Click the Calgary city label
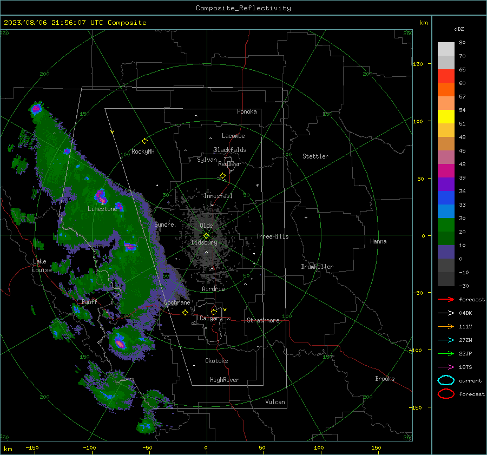The image size is (487, 455). (x=211, y=318)
